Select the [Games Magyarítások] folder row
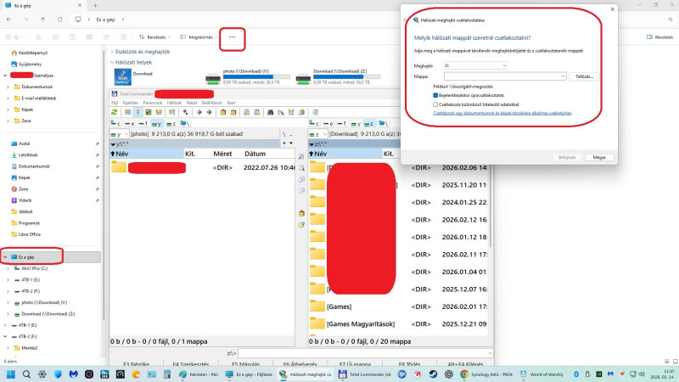Image resolution: width=679 pixels, height=382 pixels. [398, 324]
